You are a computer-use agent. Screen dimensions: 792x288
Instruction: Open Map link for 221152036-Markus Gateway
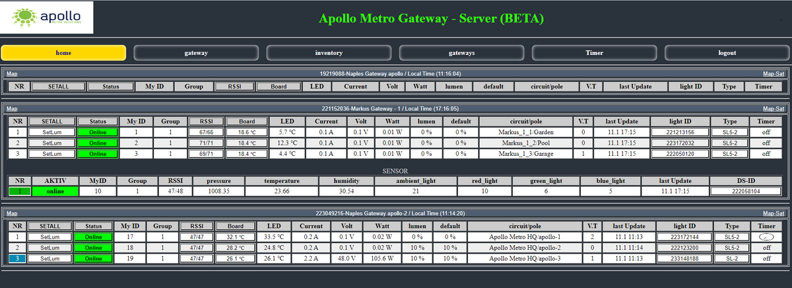click(12, 108)
